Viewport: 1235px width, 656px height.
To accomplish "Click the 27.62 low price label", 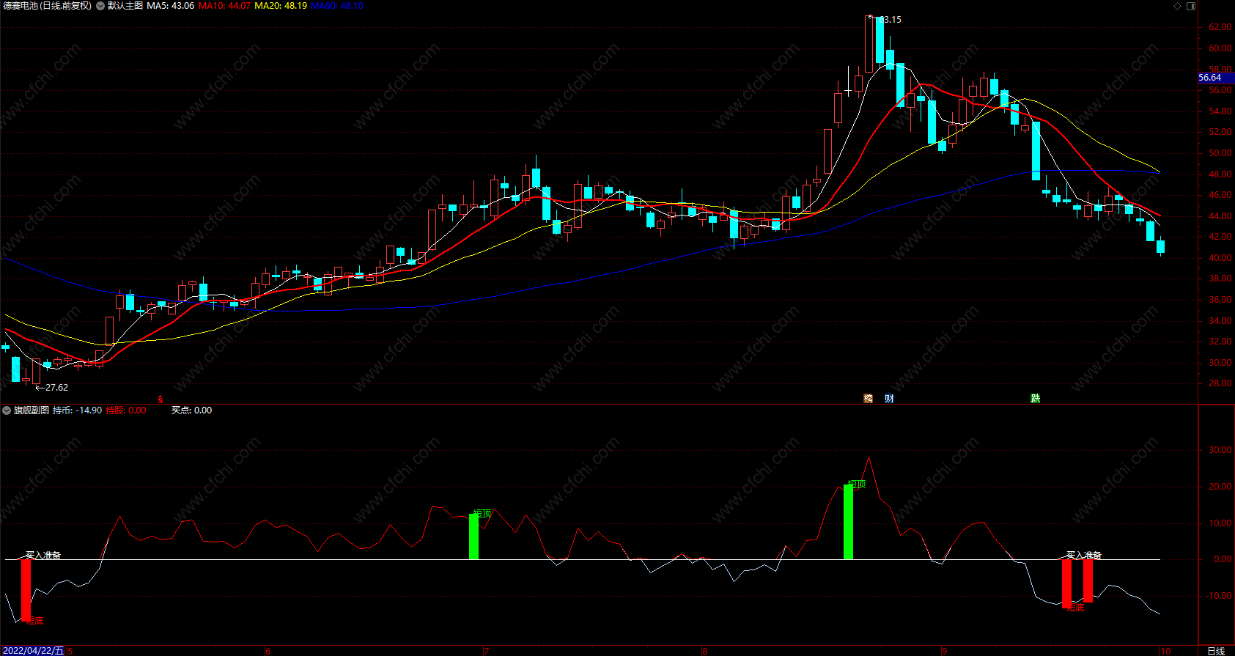I will point(56,388).
